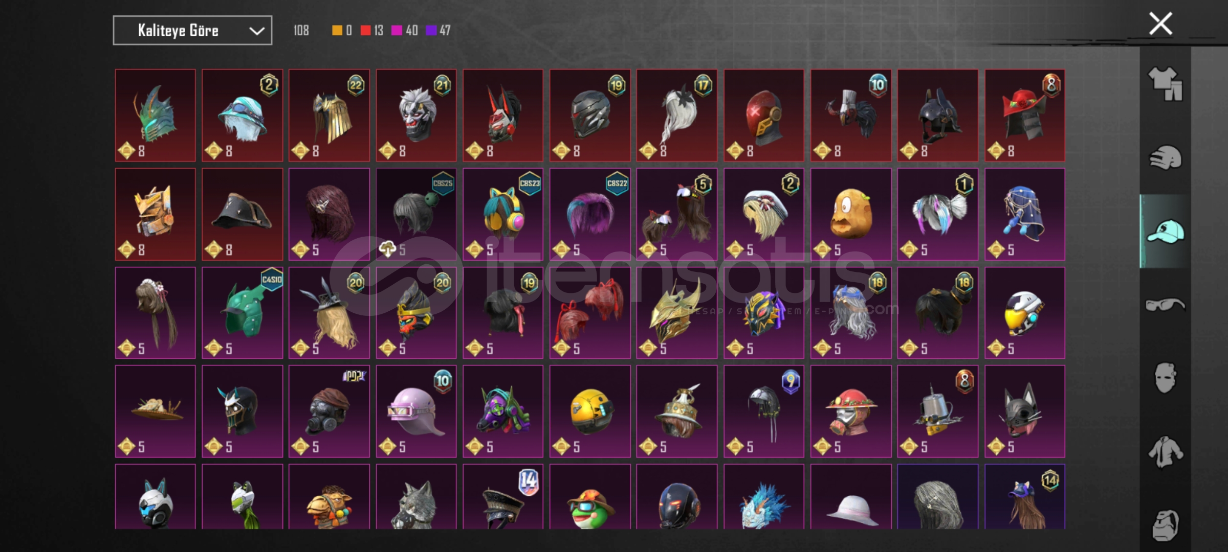
Task: Open the face mask category icon
Action: point(1165,378)
